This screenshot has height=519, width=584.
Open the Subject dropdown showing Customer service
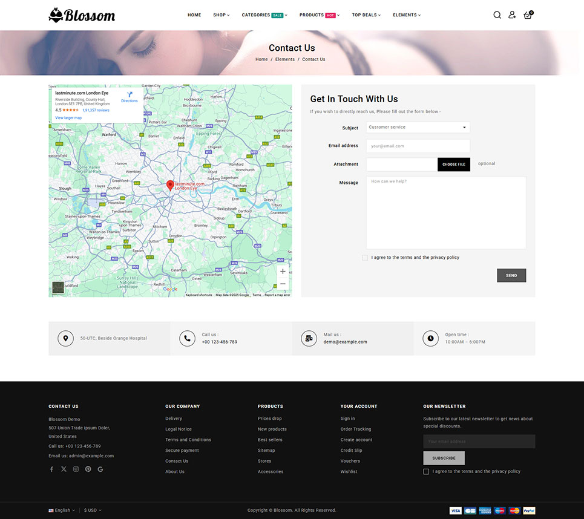(418, 127)
